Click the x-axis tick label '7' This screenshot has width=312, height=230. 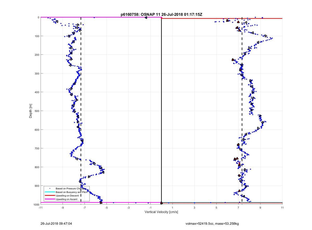click(238, 208)
